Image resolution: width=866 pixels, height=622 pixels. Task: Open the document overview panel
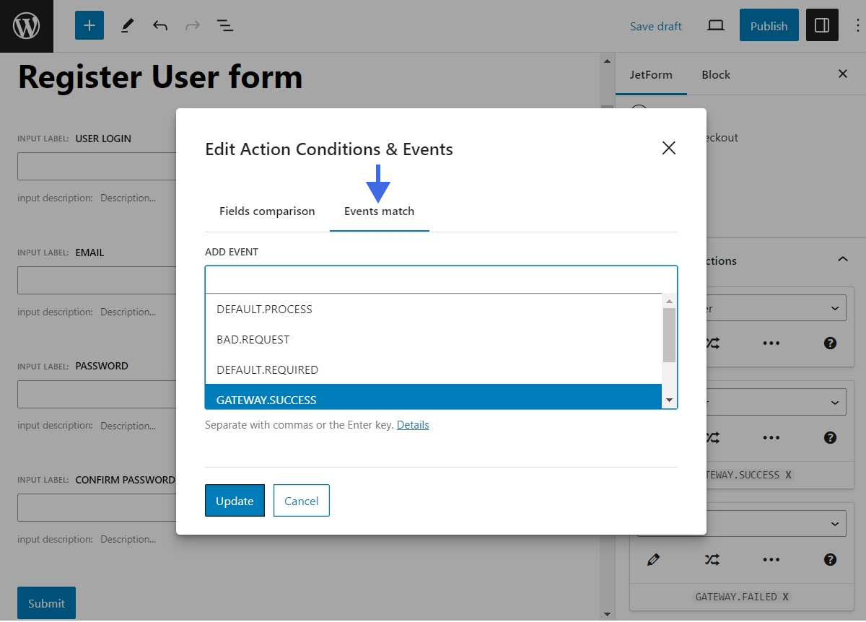click(x=225, y=25)
